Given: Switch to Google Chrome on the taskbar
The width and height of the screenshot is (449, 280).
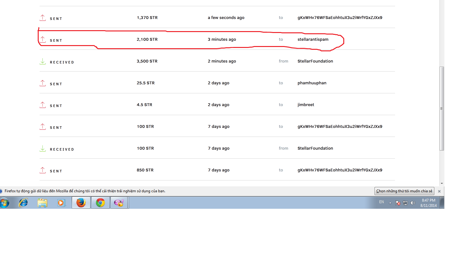Looking at the screenshot, I should click(x=100, y=203).
